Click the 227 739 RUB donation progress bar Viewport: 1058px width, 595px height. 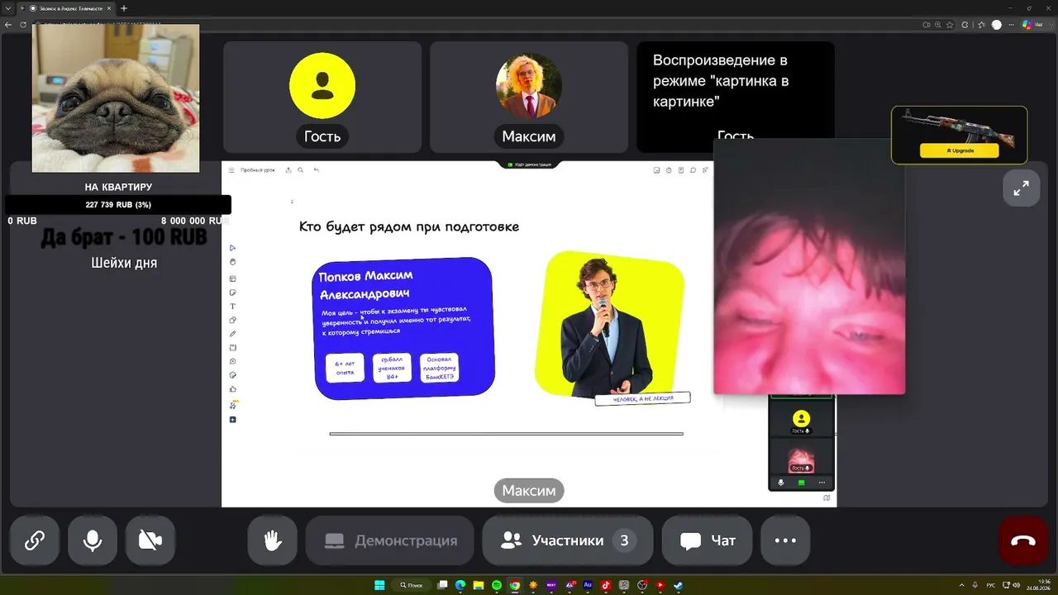117,205
